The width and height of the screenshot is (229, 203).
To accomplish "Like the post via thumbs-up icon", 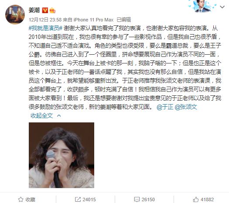I will pos(196,199).
